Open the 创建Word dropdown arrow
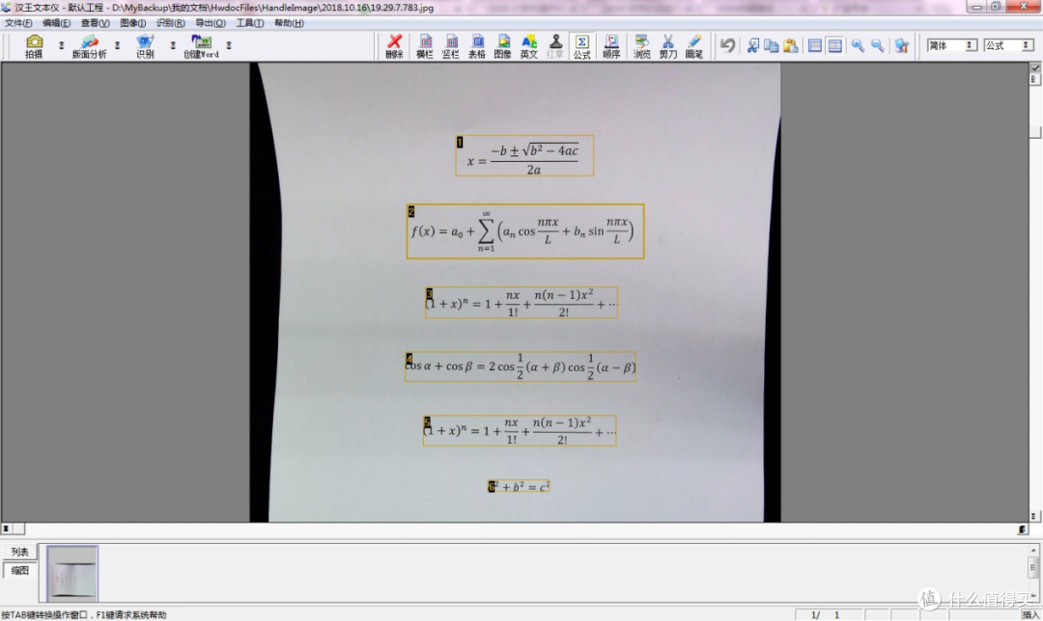1043x621 pixels. point(229,45)
